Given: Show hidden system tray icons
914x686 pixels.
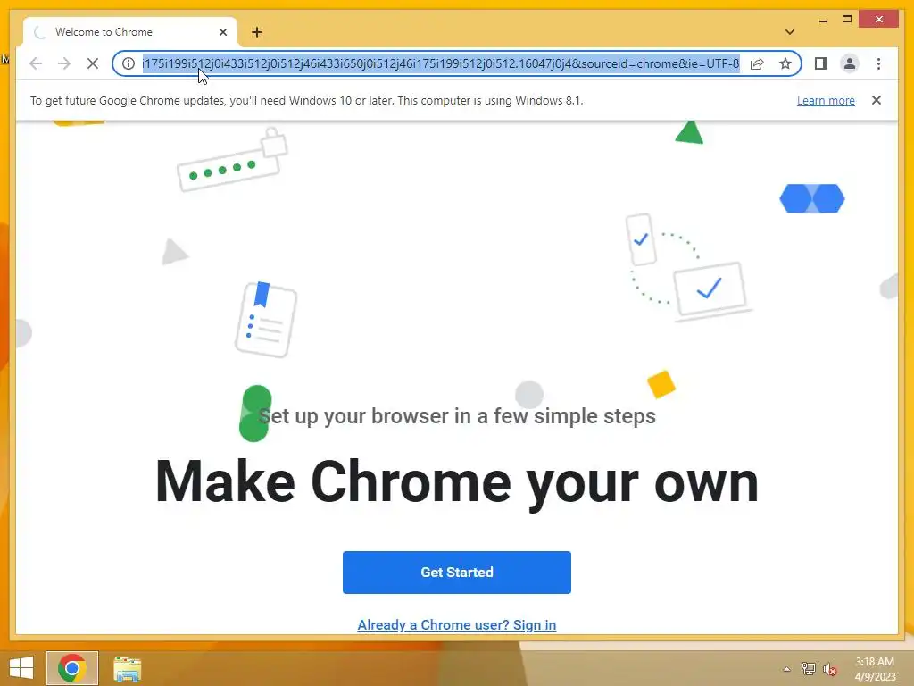Looking at the screenshot, I should (x=787, y=668).
